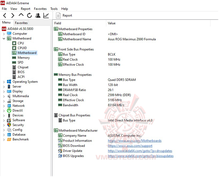The image size is (219, 177).
Task: Select the Bandwidth row
Action: pyautogui.click(x=70, y=105)
